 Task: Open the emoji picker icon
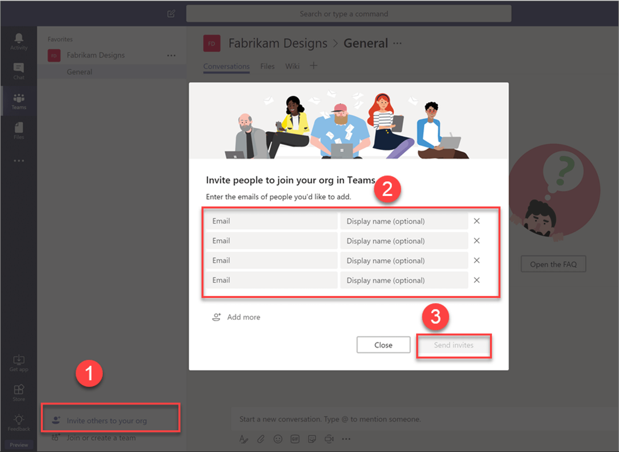click(278, 439)
